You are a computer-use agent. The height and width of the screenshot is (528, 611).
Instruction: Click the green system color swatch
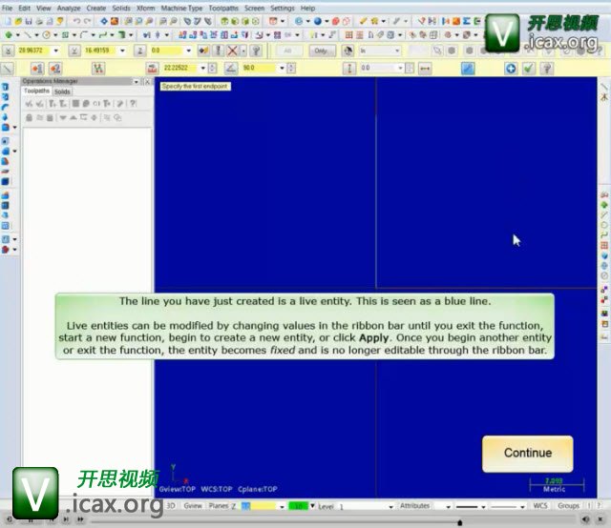tap(298, 506)
